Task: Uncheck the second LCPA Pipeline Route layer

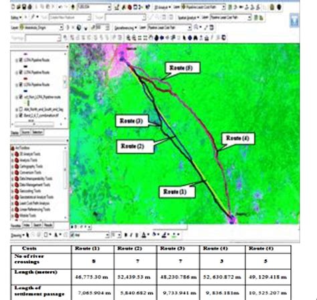Action: 21,72
